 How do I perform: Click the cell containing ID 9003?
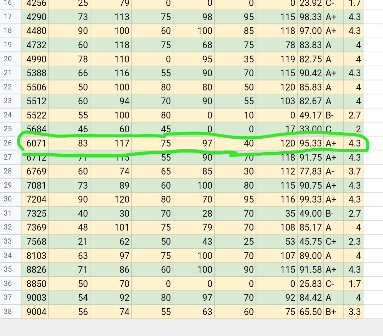(x=37, y=298)
